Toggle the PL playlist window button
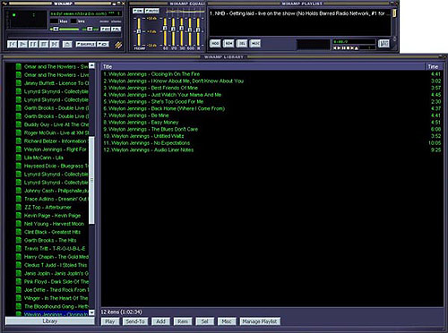Viewport: 448px width, 333px height. tap(116, 29)
